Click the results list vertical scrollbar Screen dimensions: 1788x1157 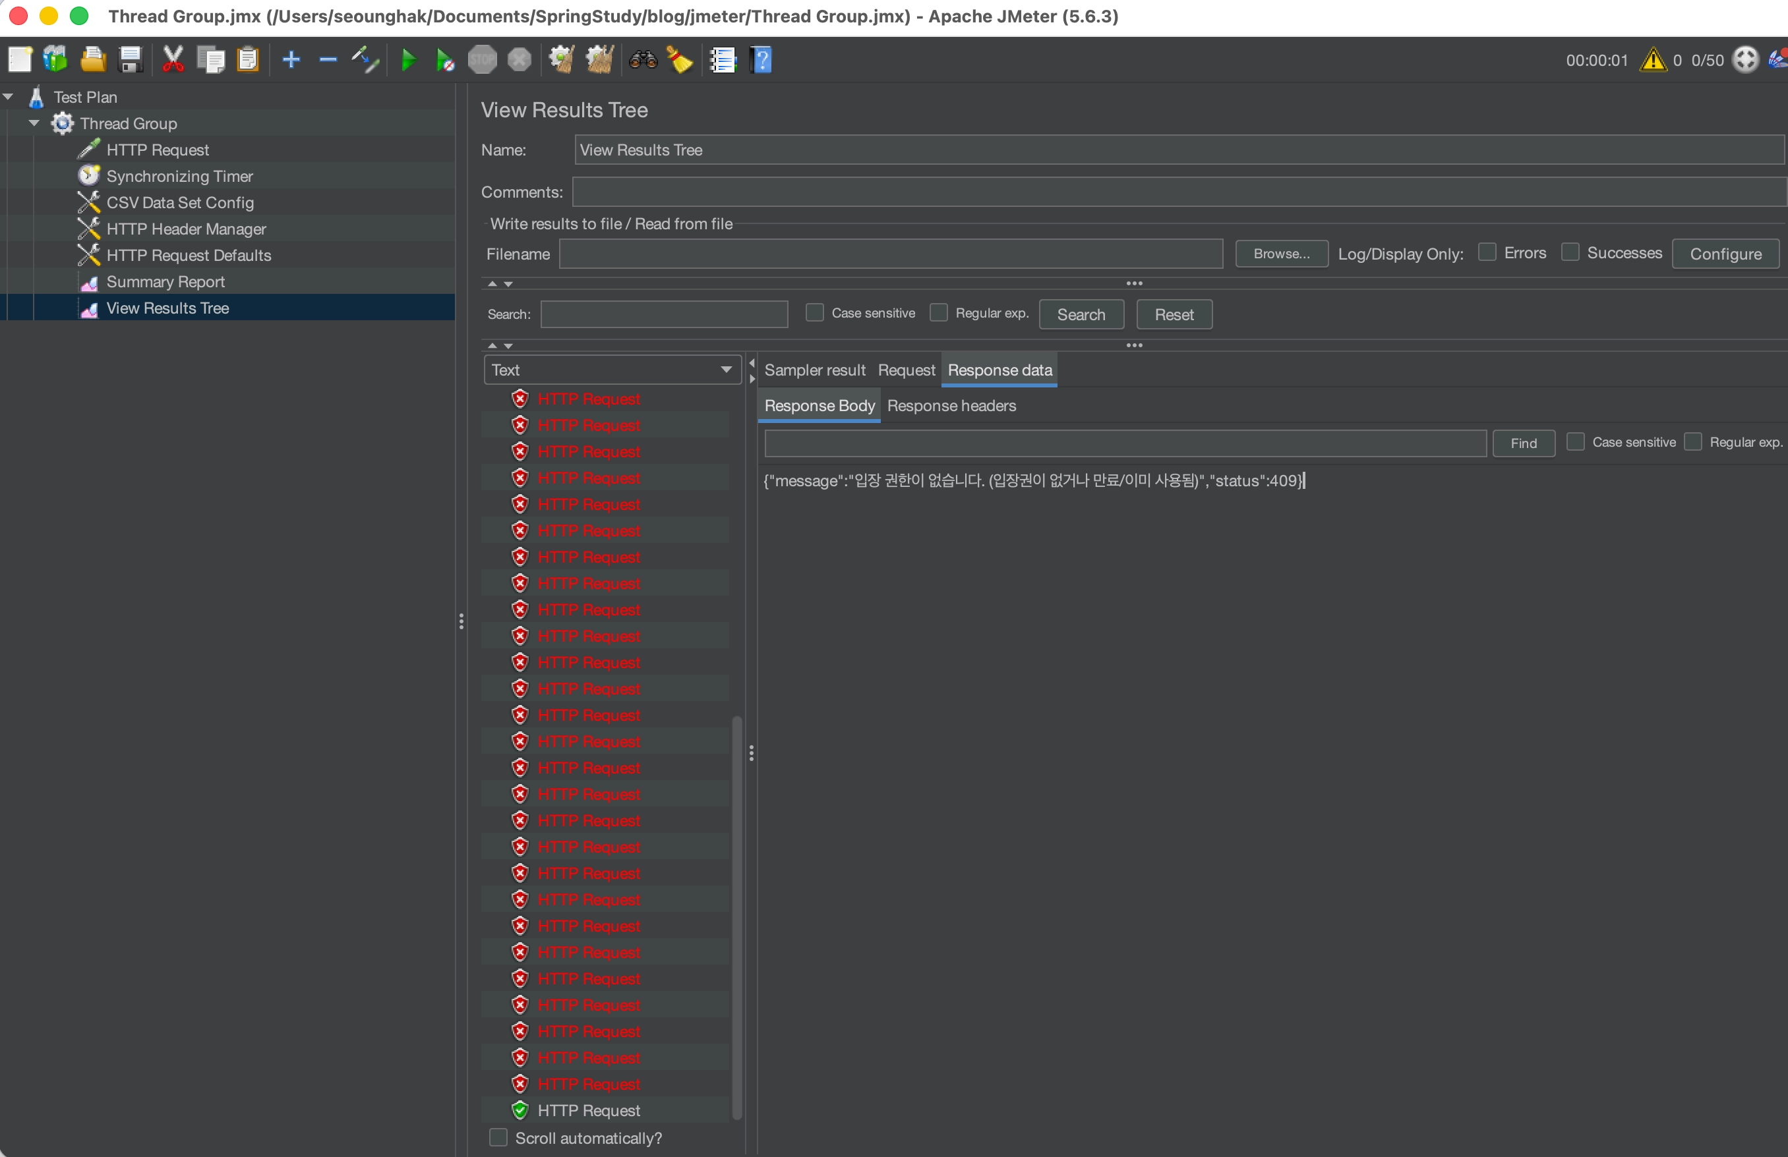(x=737, y=917)
